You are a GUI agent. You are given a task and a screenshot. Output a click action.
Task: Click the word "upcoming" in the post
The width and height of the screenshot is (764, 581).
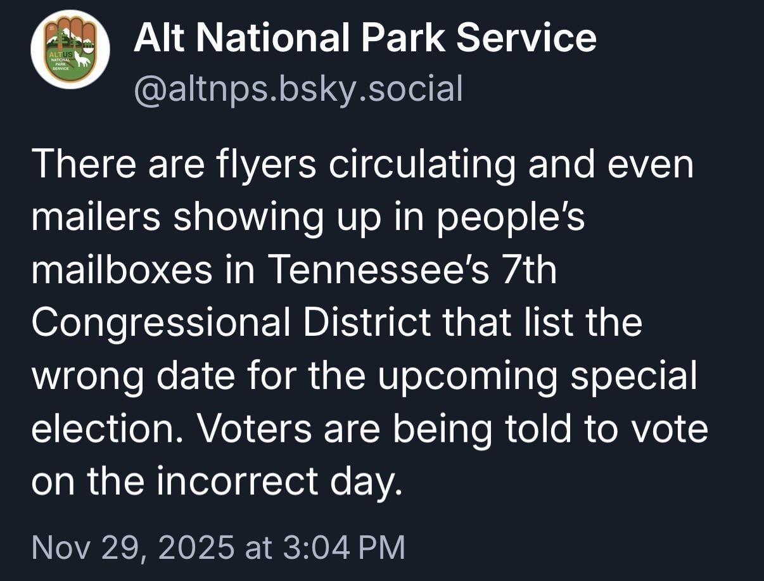click(x=468, y=376)
